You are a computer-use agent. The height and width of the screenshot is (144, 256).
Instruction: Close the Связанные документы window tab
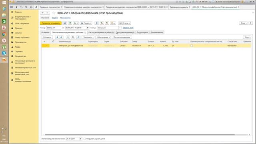pyautogui.click(x=189, y=7)
